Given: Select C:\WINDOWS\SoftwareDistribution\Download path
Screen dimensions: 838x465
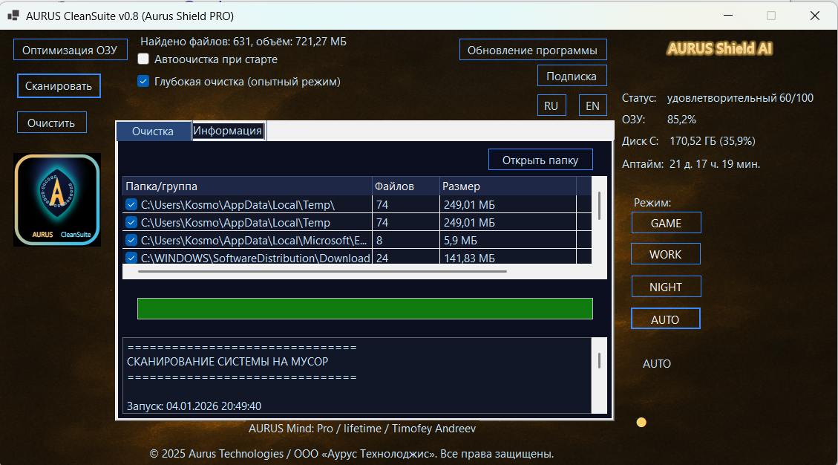Looking at the screenshot, I should (255, 258).
